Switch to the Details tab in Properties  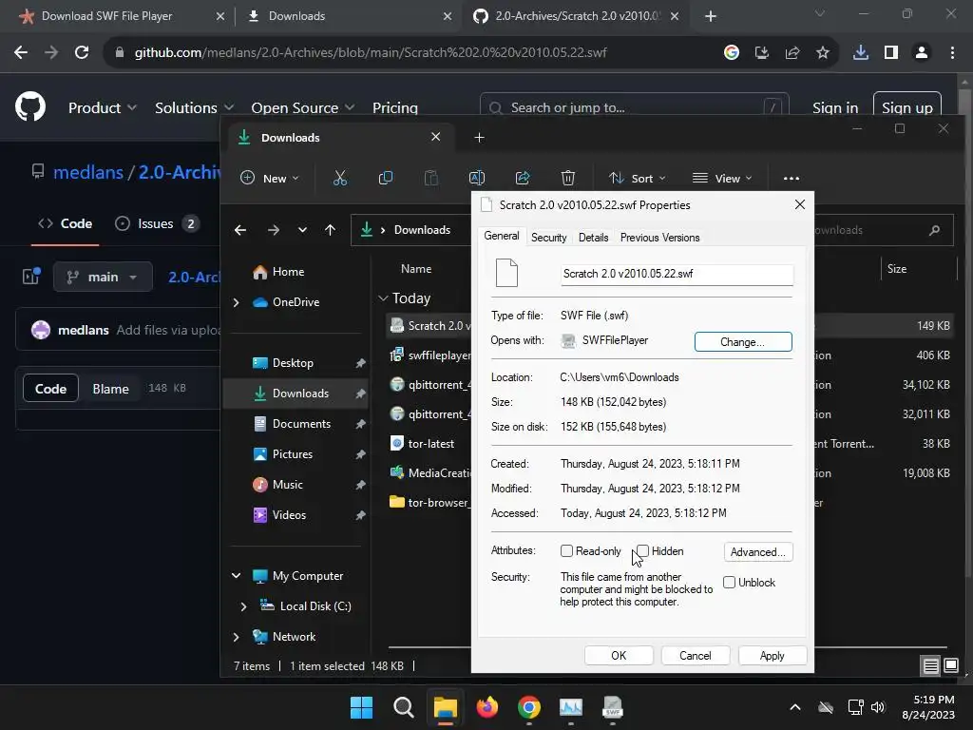point(593,237)
